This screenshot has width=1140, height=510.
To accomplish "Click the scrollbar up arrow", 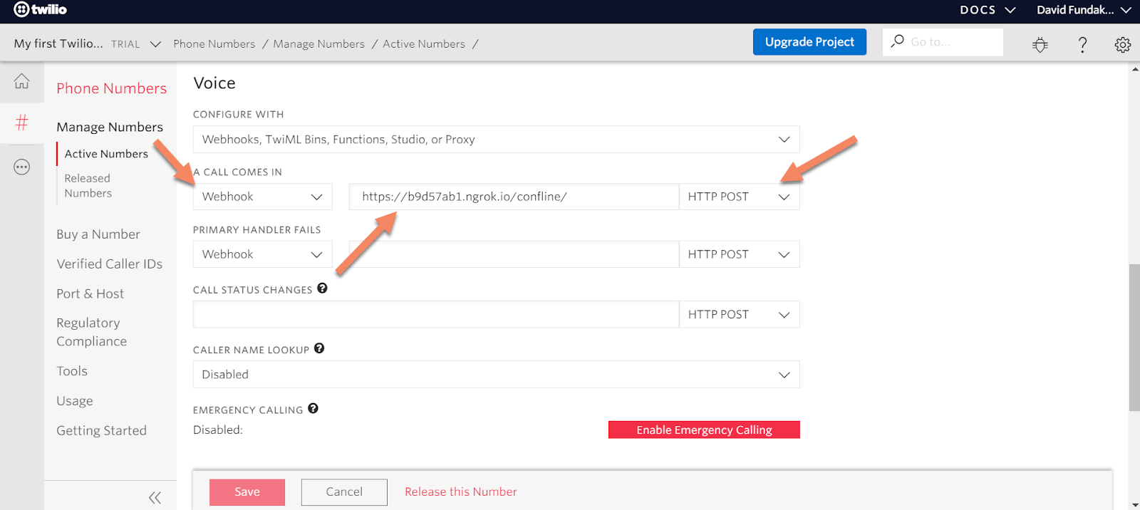I will coord(1134,69).
